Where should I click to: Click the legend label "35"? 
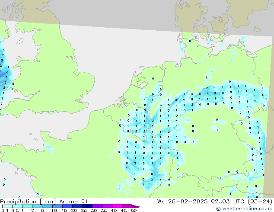click(104, 210)
